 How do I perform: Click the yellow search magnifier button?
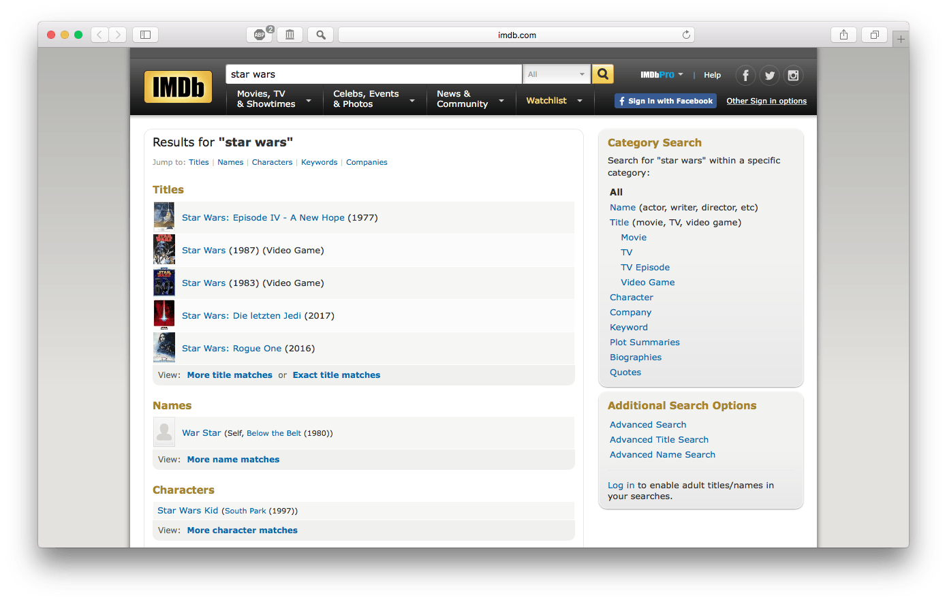(x=602, y=74)
